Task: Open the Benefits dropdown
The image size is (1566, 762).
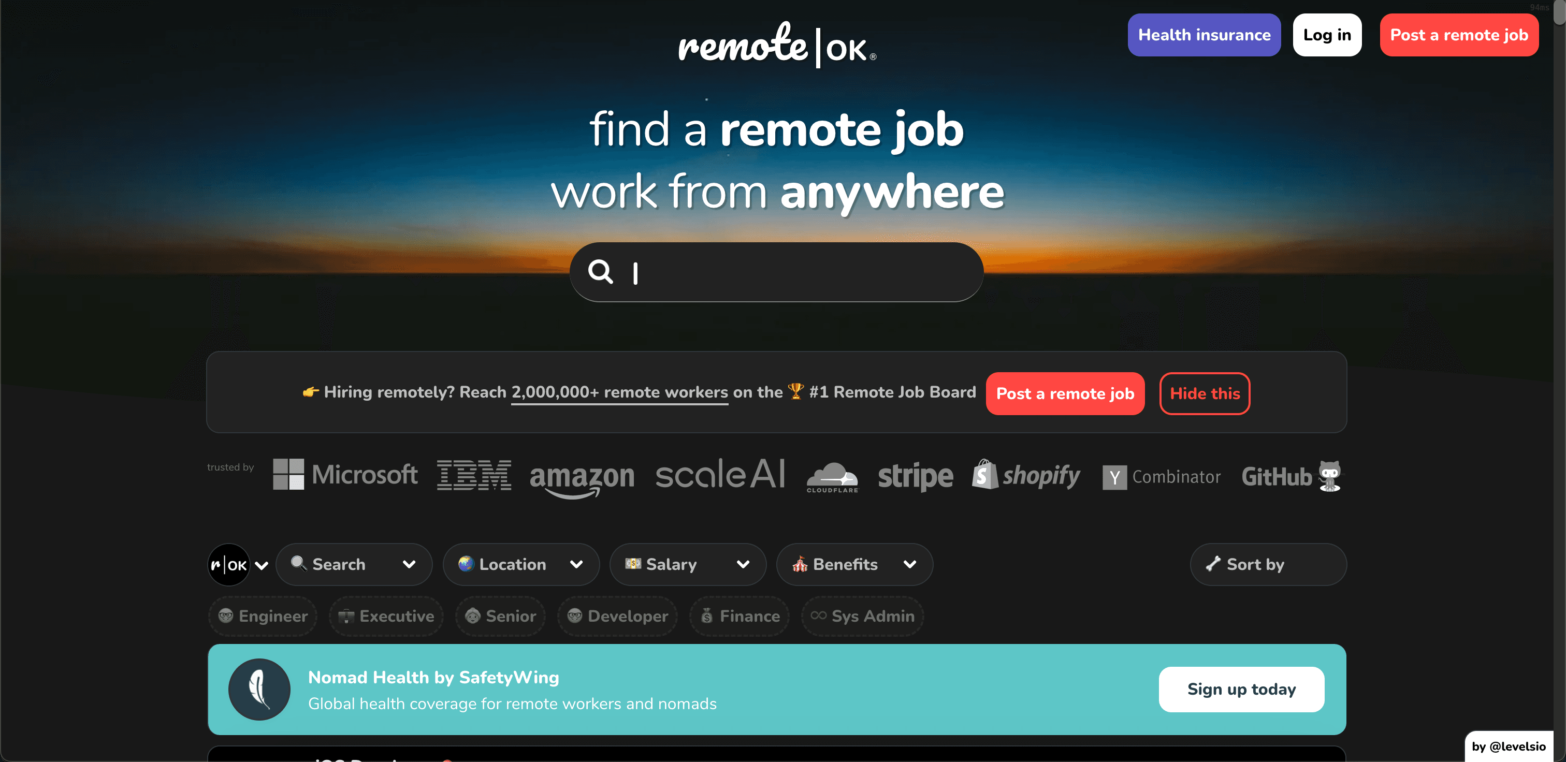Action: 854,565
